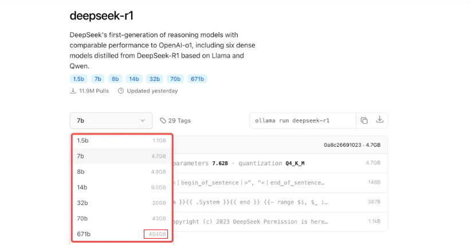The width and height of the screenshot is (471, 245).
Task: Choose the 70b 43GB model option
Action: pos(121,218)
